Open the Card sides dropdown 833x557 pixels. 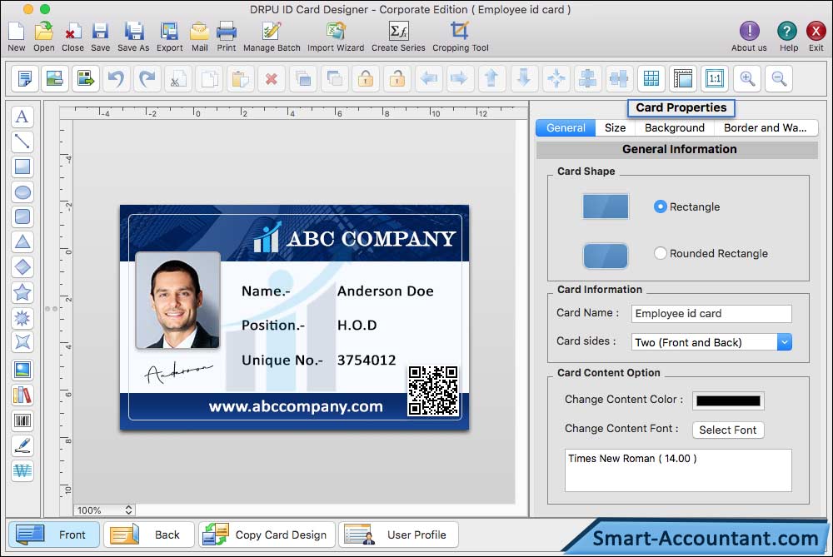(711, 342)
